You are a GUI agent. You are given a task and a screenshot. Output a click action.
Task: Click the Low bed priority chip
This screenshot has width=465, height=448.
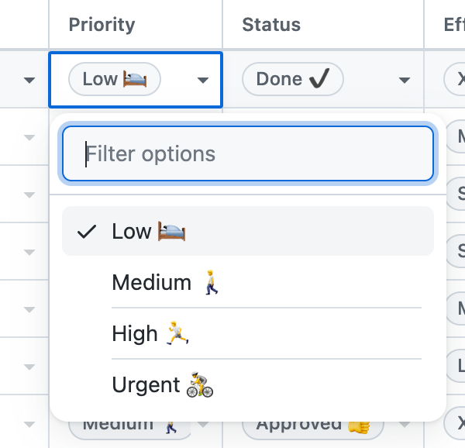tap(114, 79)
